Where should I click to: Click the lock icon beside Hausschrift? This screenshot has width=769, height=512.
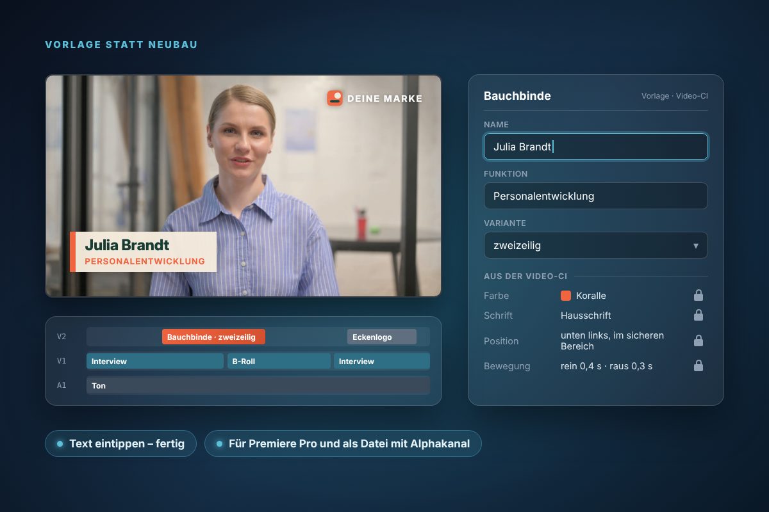(699, 315)
